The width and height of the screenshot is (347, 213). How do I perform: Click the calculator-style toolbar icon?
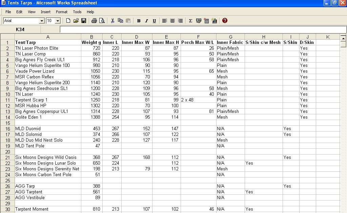click(206, 21)
